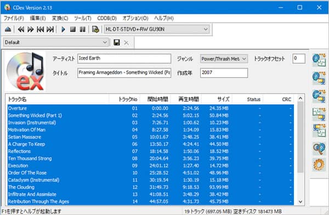
Task: Click the CDDB query magnifier icon
Action: pos(319,148)
